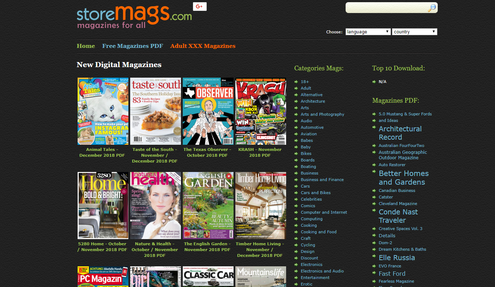Open the Architectural Record link

[400, 133]
